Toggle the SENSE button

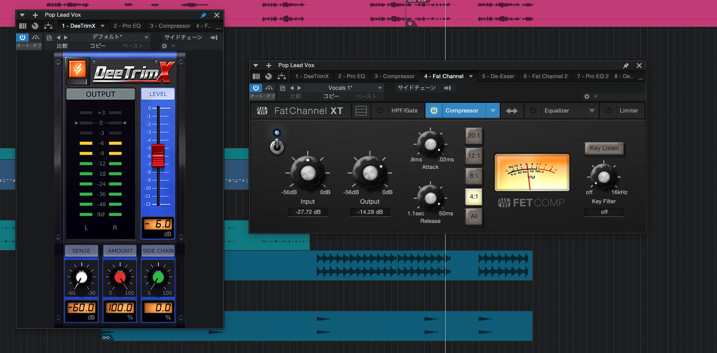pos(81,251)
